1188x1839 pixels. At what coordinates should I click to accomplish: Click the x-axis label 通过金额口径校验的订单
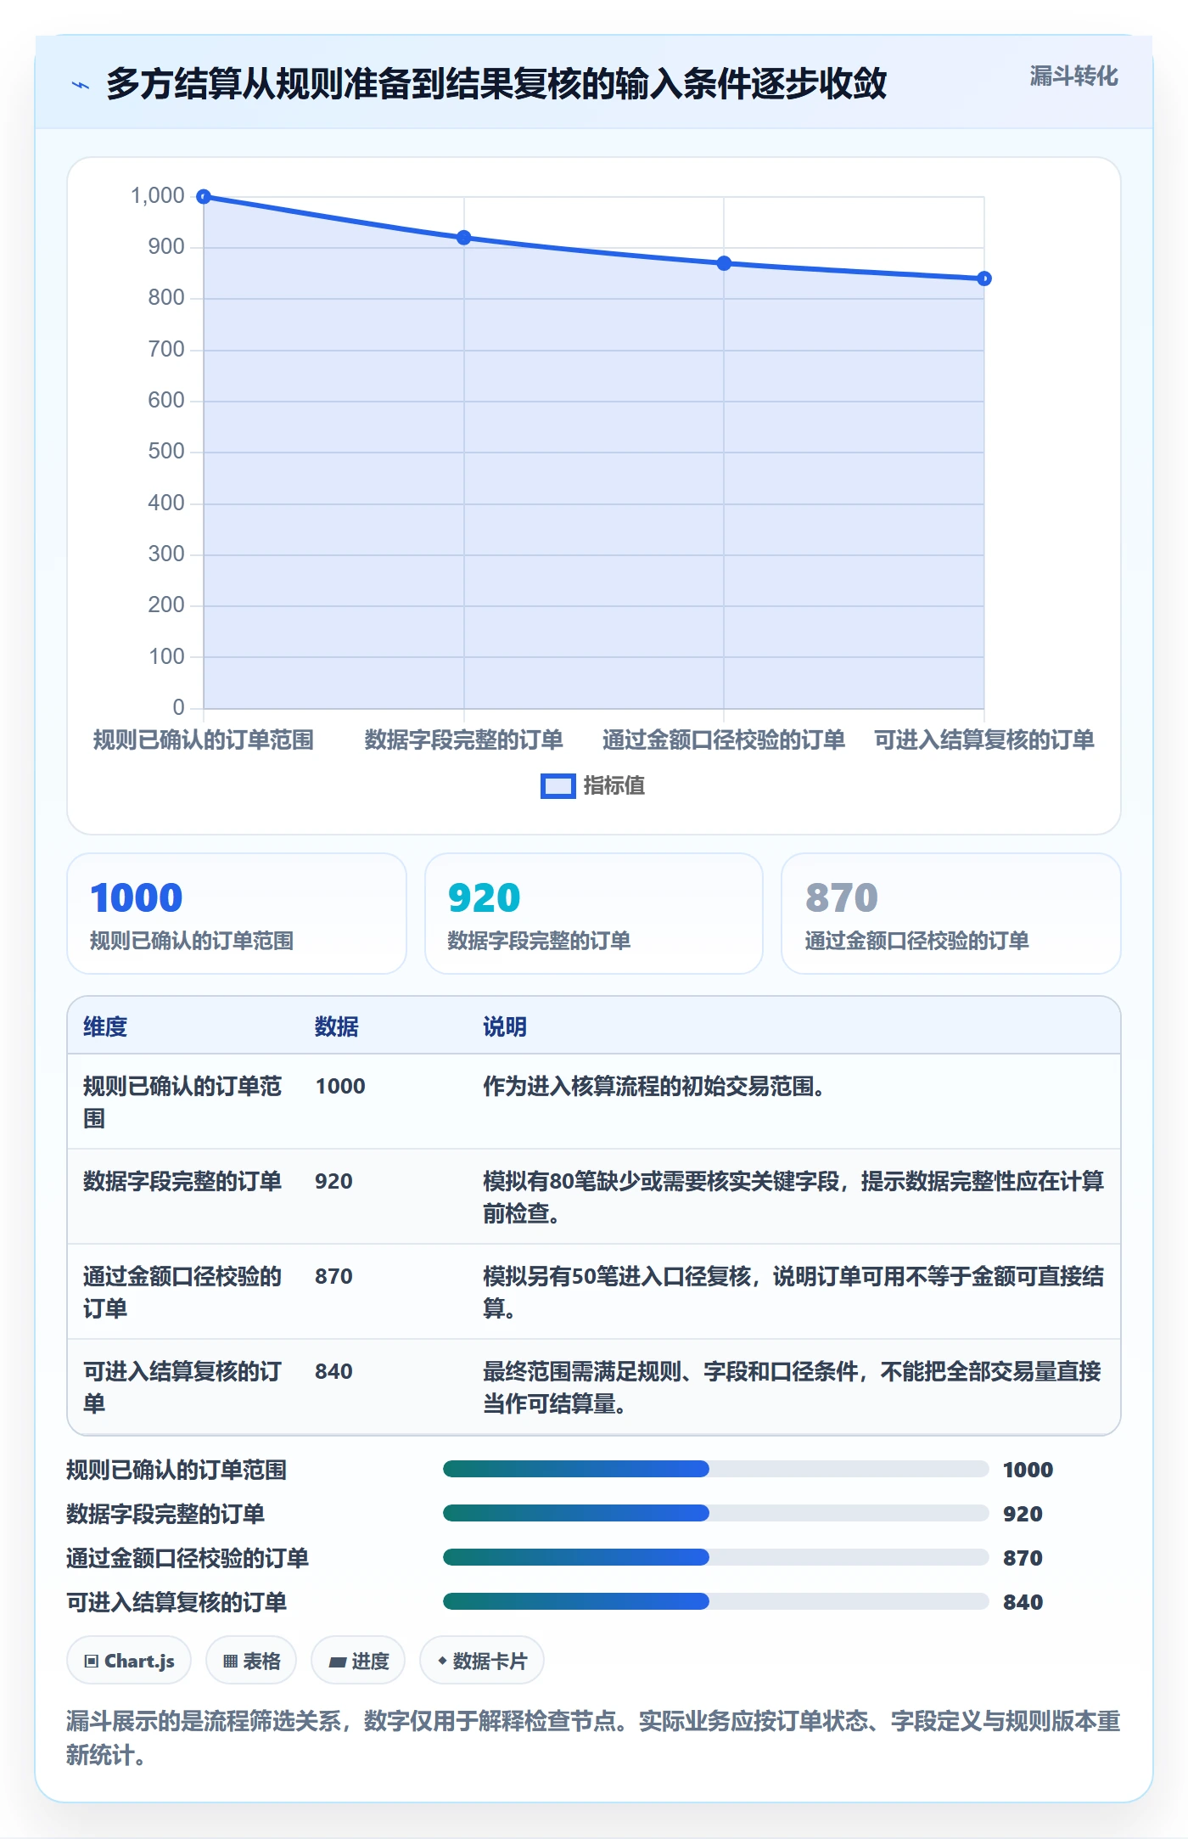point(724,740)
